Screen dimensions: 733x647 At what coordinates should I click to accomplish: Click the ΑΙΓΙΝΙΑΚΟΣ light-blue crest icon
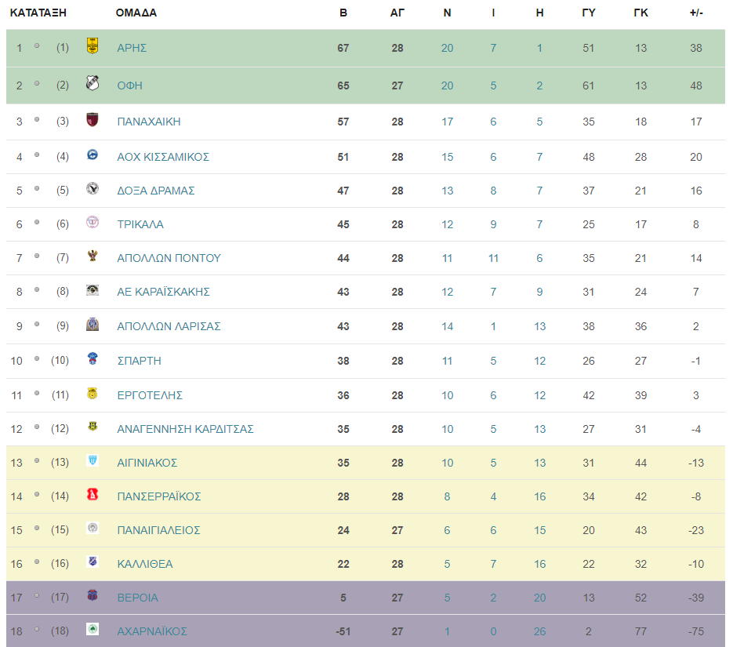point(93,460)
